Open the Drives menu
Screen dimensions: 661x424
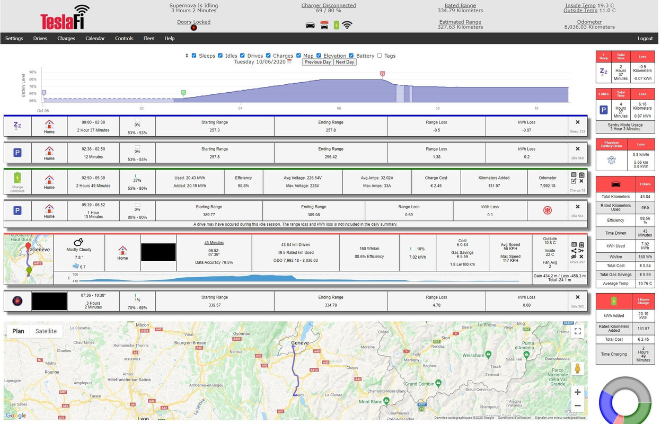click(40, 39)
